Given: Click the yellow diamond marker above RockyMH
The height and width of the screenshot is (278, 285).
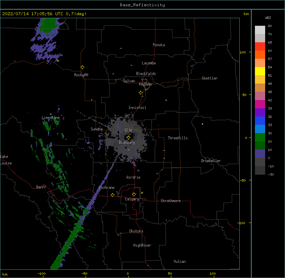Looking at the screenshot, I should point(82,67).
